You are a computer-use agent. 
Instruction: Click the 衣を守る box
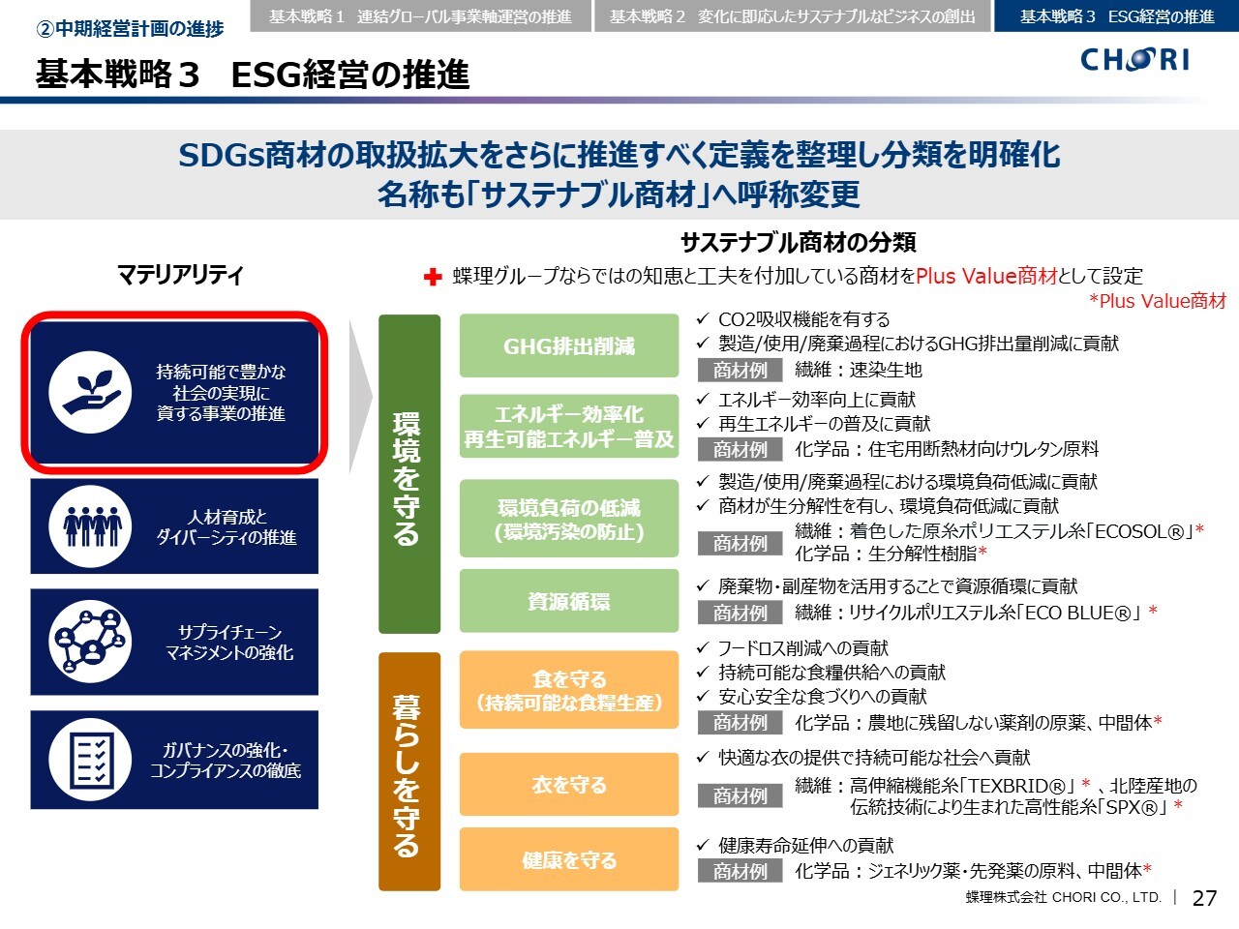(569, 785)
